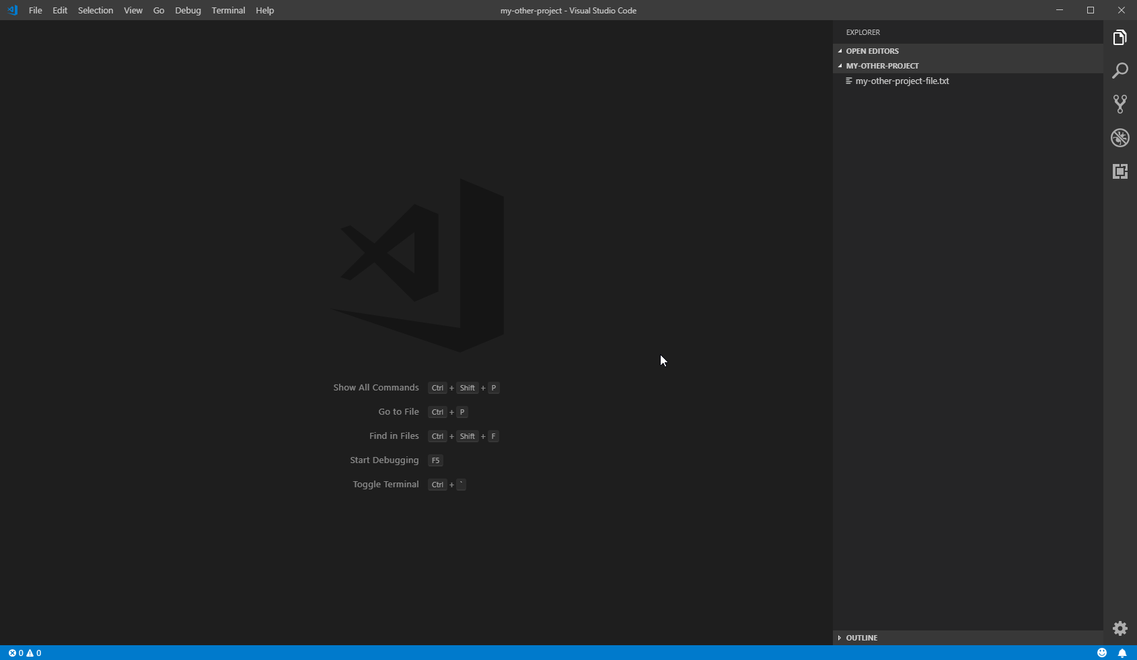Open the Source Control panel
The width and height of the screenshot is (1137, 660).
[x=1120, y=104]
